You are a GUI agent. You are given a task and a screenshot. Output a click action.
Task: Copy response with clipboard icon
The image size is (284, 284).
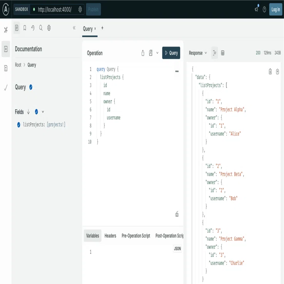click(x=270, y=71)
